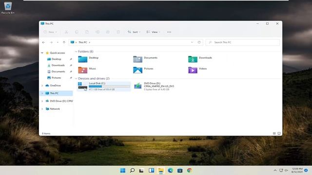Select This PC in the sidebar
Screen dimensions: 312x175
click(54, 93)
